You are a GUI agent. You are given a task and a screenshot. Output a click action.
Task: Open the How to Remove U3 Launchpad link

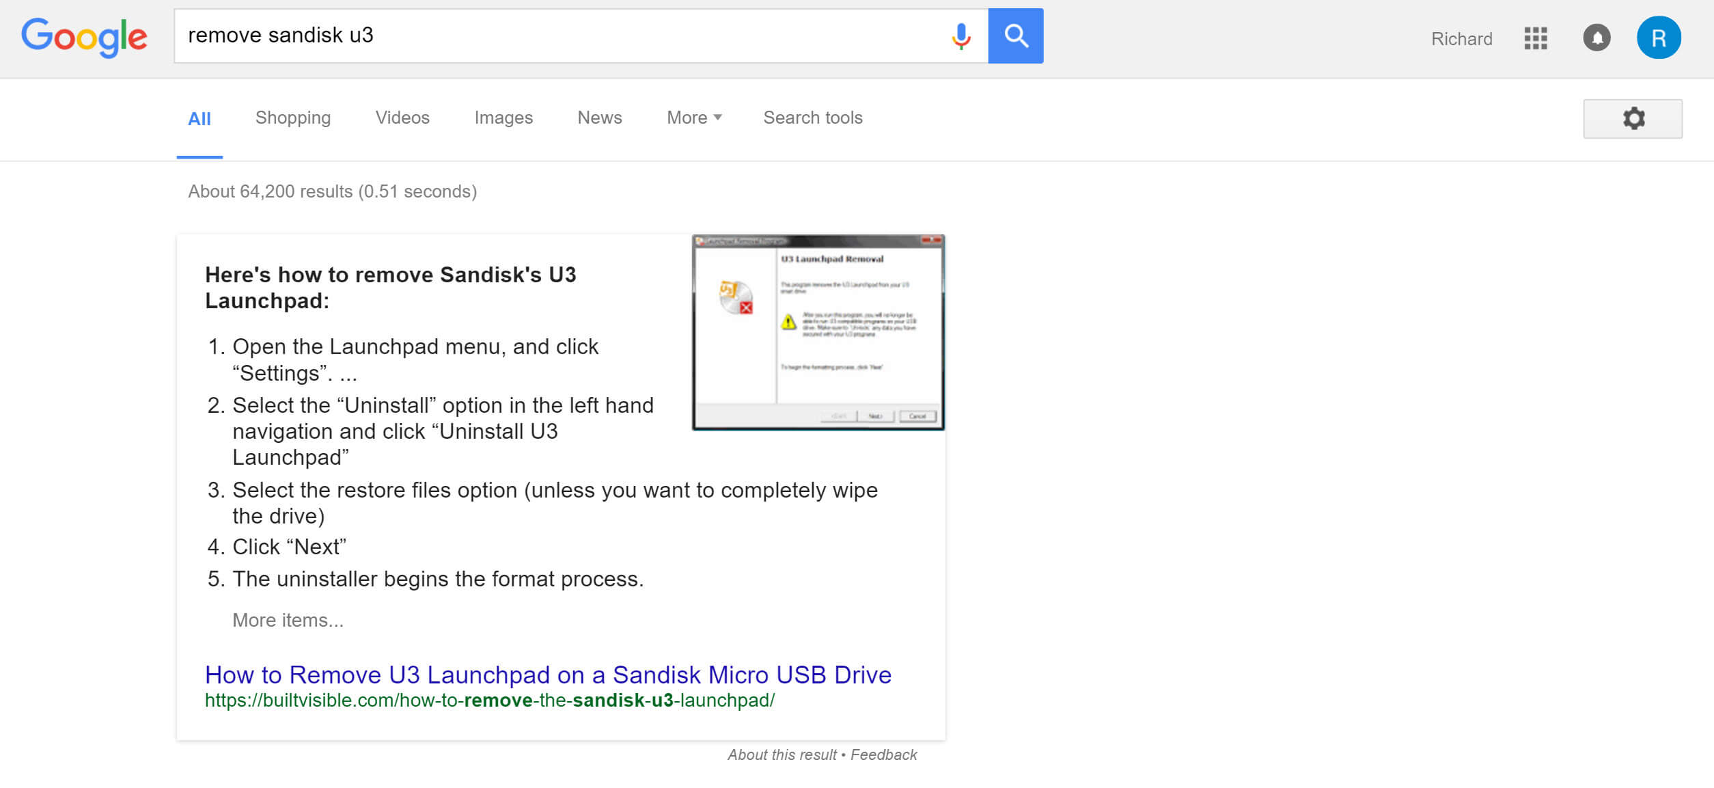[x=547, y=675]
